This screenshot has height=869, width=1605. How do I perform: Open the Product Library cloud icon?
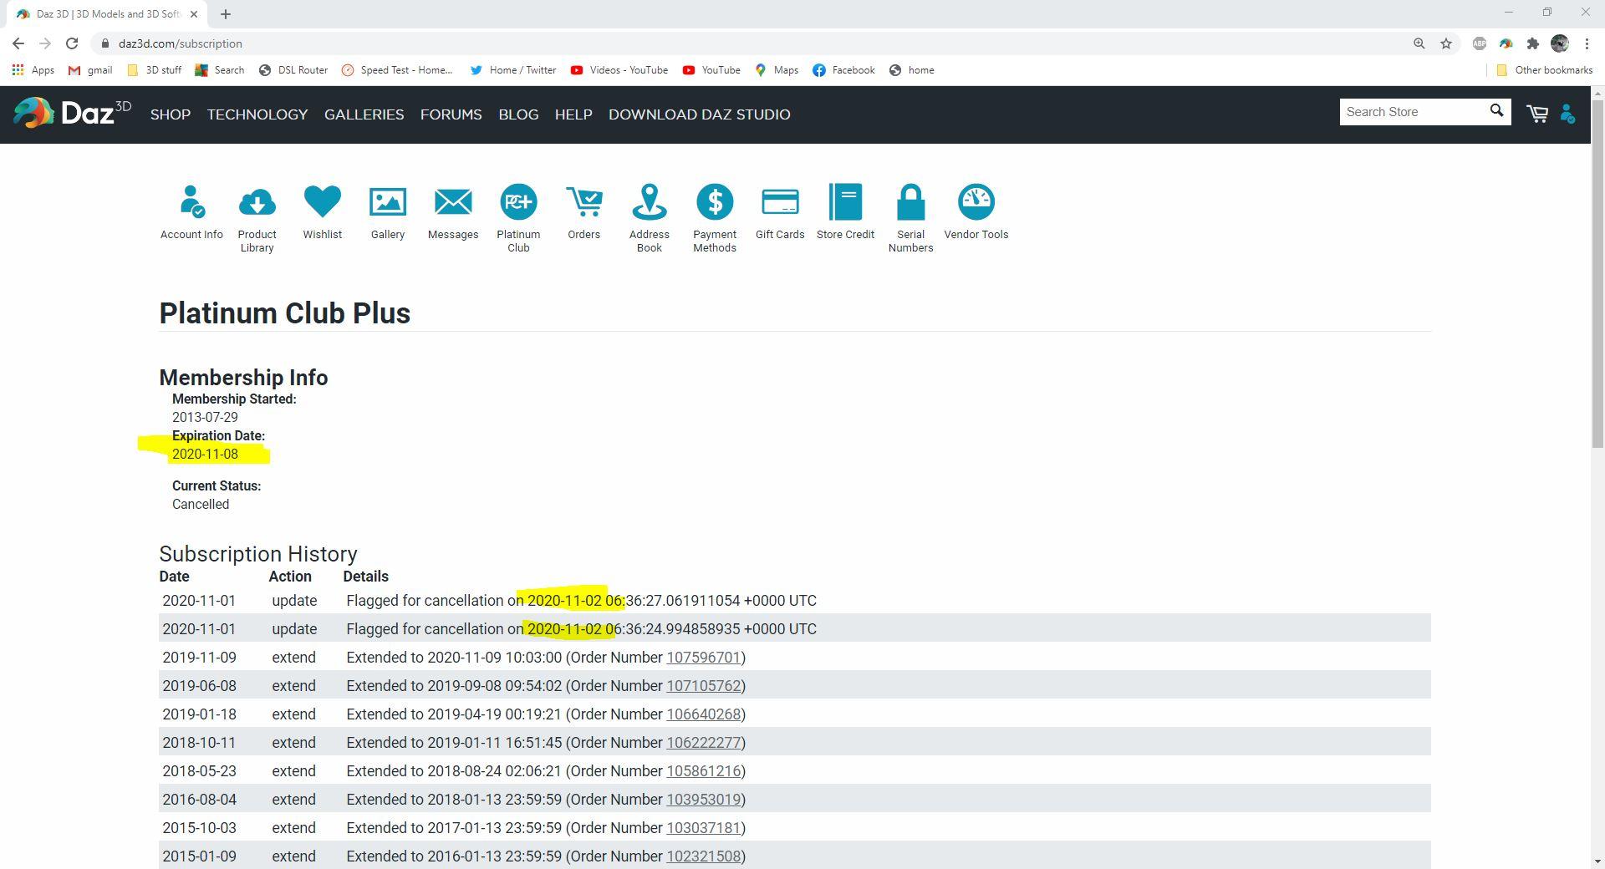[257, 201]
